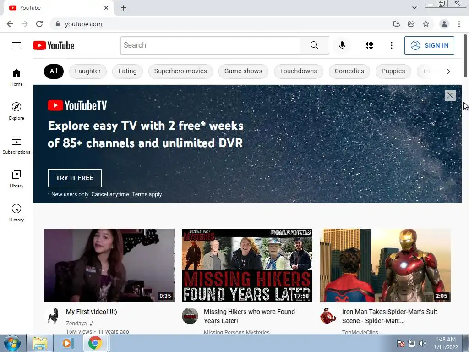
Task: Start voice search with microphone icon
Action: pyautogui.click(x=342, y=45)
